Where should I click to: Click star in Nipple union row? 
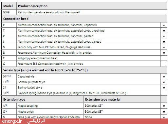[x=164, y=112]
